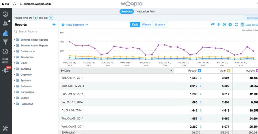Open the Systems reports item

(x=25, y=80)
